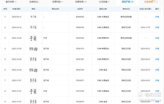Click 30类-方便食品 for registration 80866662

pyautogui.click(x=103, y=17)
